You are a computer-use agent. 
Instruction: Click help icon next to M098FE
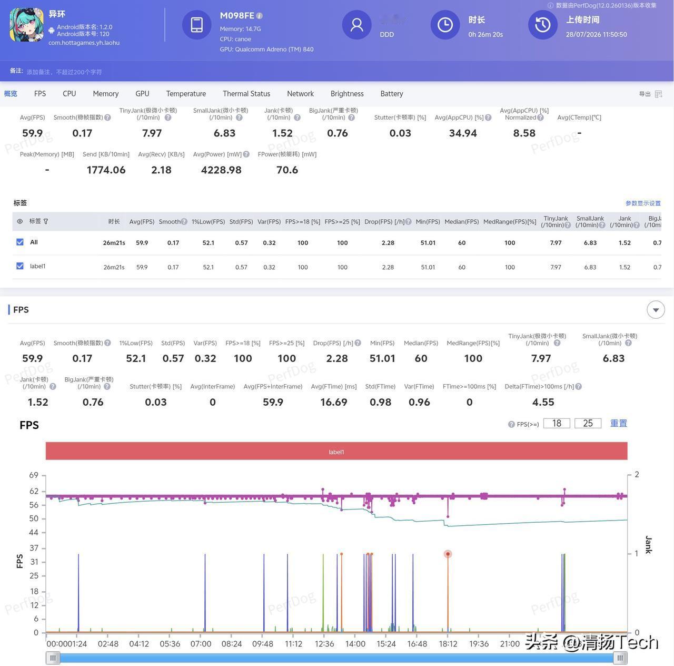(259, 16)
